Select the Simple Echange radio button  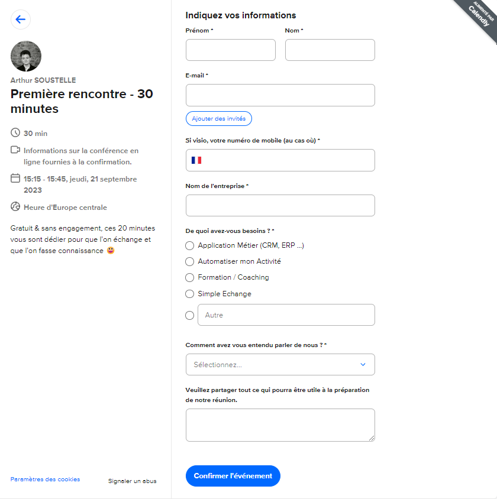[190, 294]
